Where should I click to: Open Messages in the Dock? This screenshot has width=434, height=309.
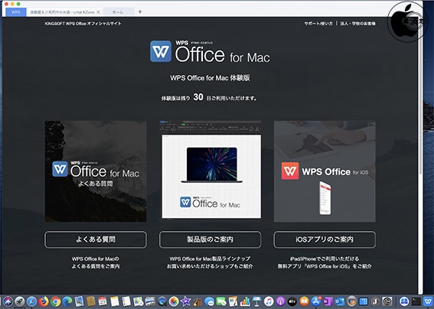tap(210, 301)
